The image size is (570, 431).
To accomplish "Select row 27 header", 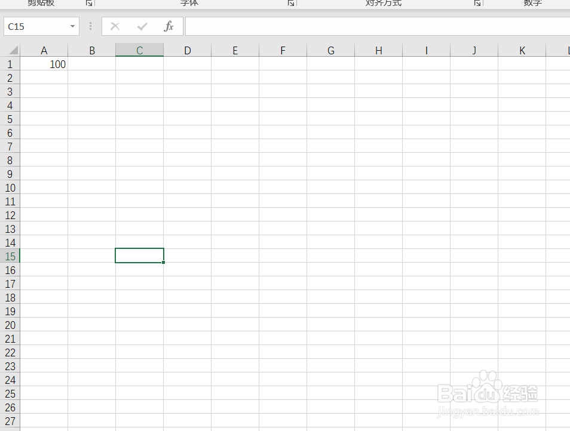I will [10, 421].
